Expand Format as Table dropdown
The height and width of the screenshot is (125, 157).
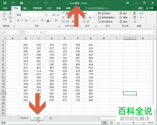[x=116, y=18]
